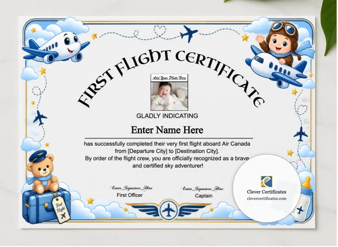Select the 'Enter Name Here' field

(167, 130)
